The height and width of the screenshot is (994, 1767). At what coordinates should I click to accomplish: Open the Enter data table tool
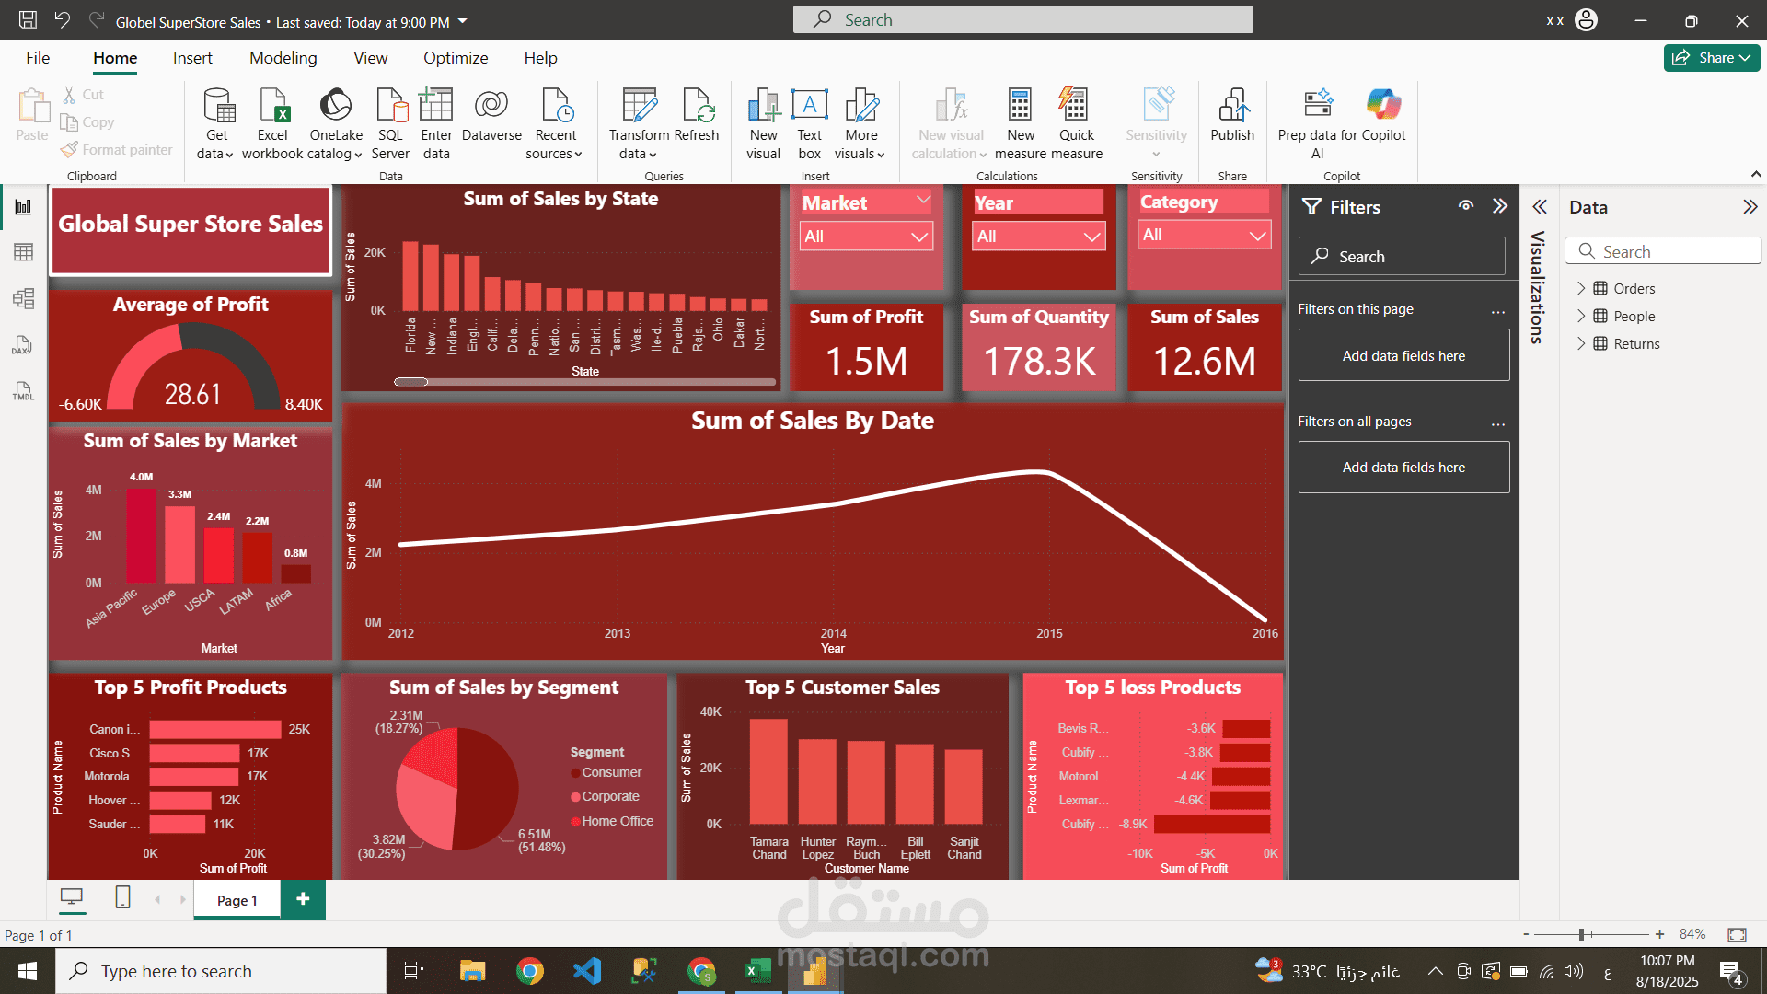(x=436, y=124)
